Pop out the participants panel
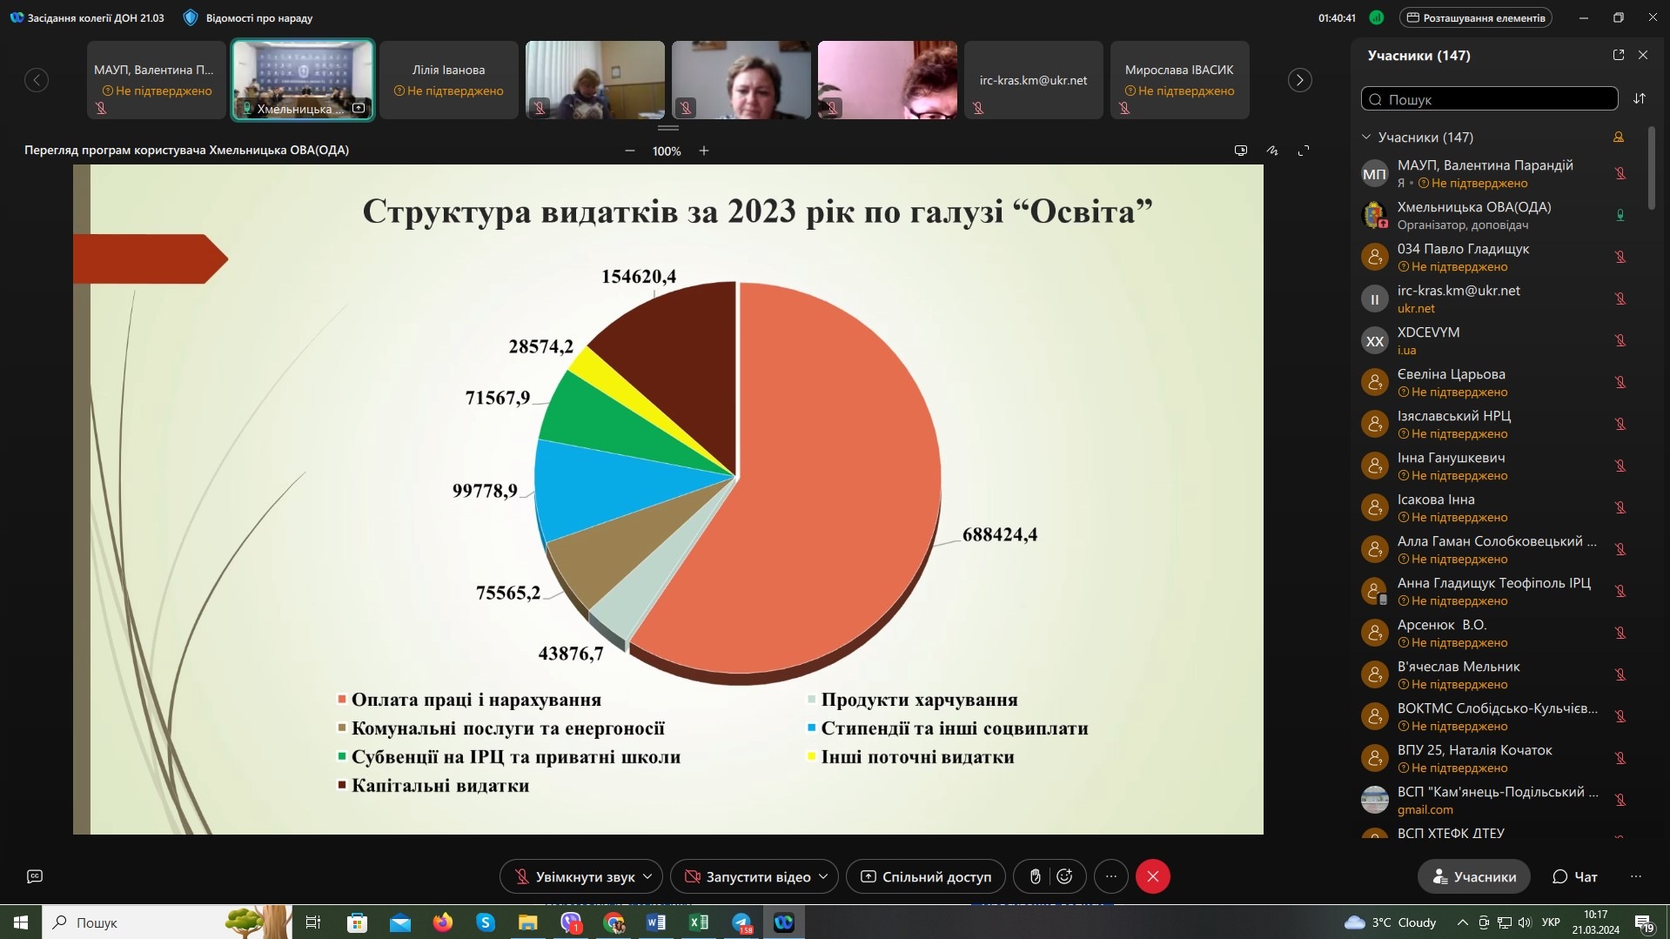This screenshot has height=939, width=1670. 1618,55
